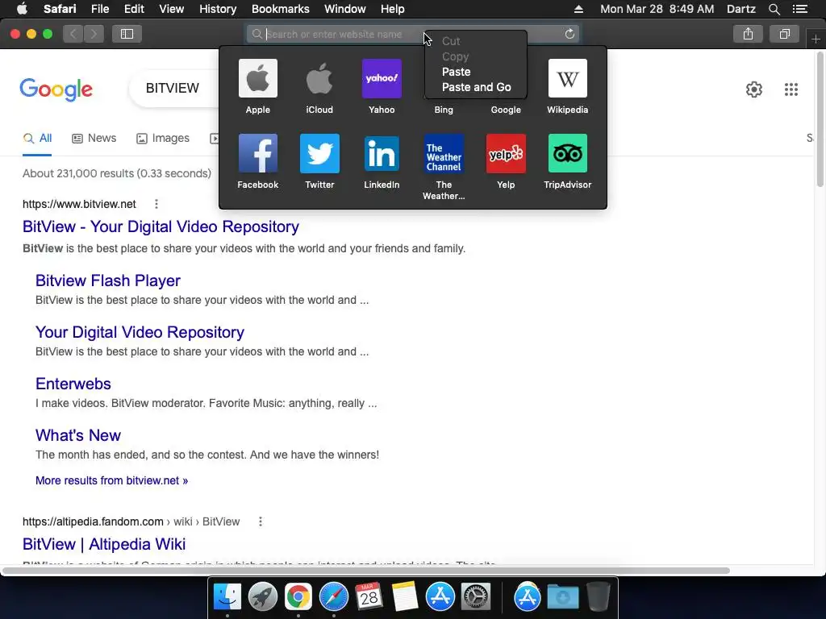Click the Safari address search field
The width and height of the screenshot is (826, 619).
point(412,34)
